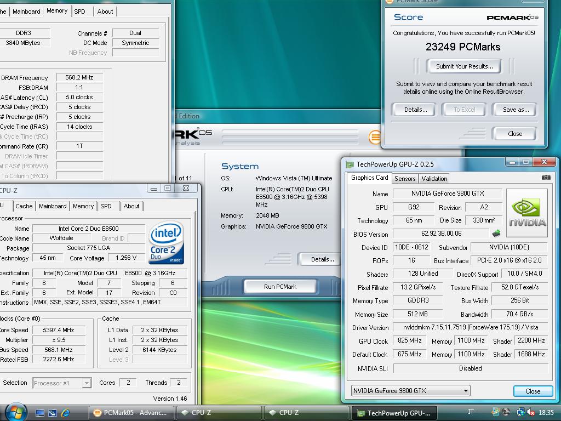Select the About tab in upper CPU-Z window
Viewport: 561px width, 421px height.
tap(105, 12)
